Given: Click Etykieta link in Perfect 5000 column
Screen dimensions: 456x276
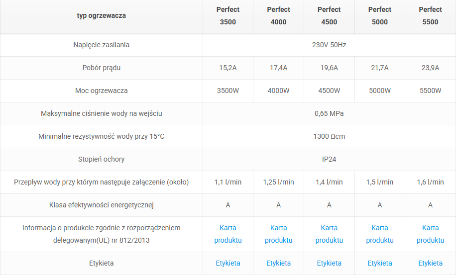Looking at the screenshot, I should [380, 263].
